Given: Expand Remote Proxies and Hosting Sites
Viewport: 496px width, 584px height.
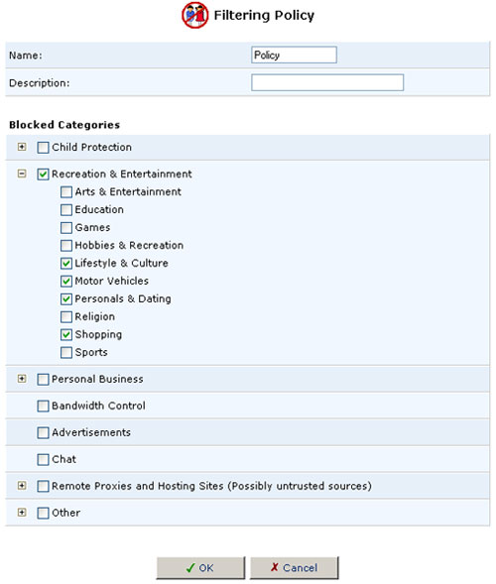Looking at the screenshot, I should 22,486.
